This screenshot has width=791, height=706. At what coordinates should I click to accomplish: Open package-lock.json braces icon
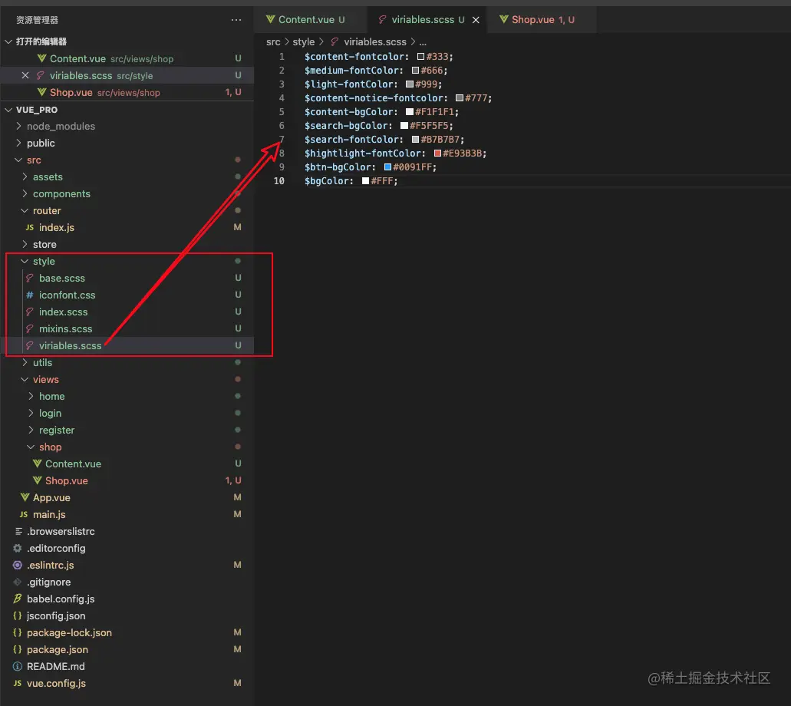[17, 632]
